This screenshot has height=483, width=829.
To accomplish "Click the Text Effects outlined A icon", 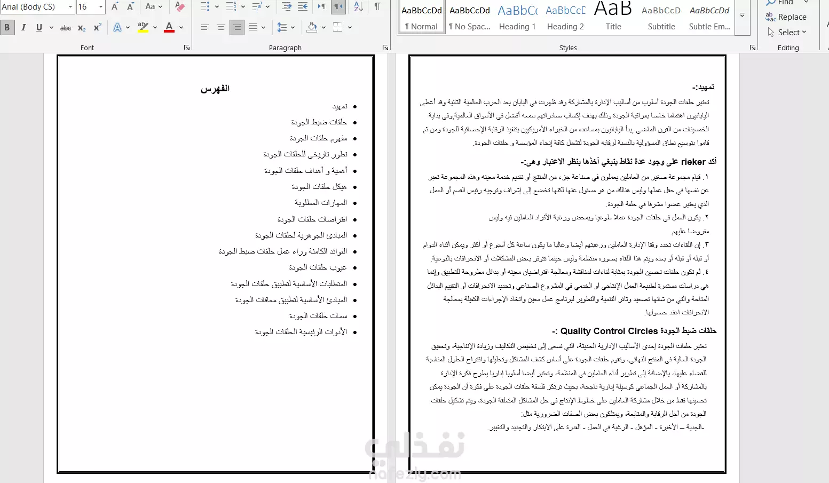I will pos(117,27).
